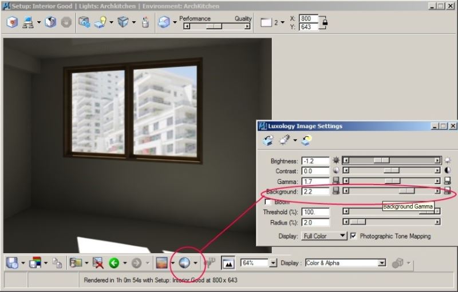458x292 pixels.
Task: Click left arrow of Brightness slider
Action: [345, 161]
